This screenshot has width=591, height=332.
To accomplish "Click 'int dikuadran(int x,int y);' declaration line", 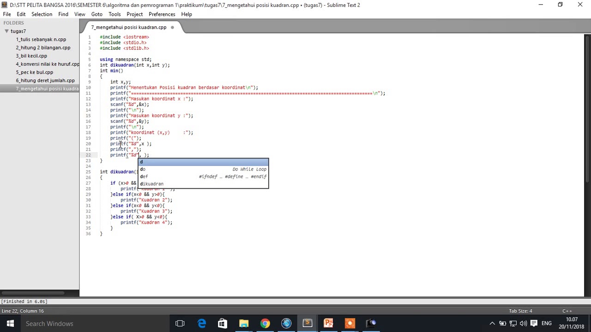I will 135,65.
